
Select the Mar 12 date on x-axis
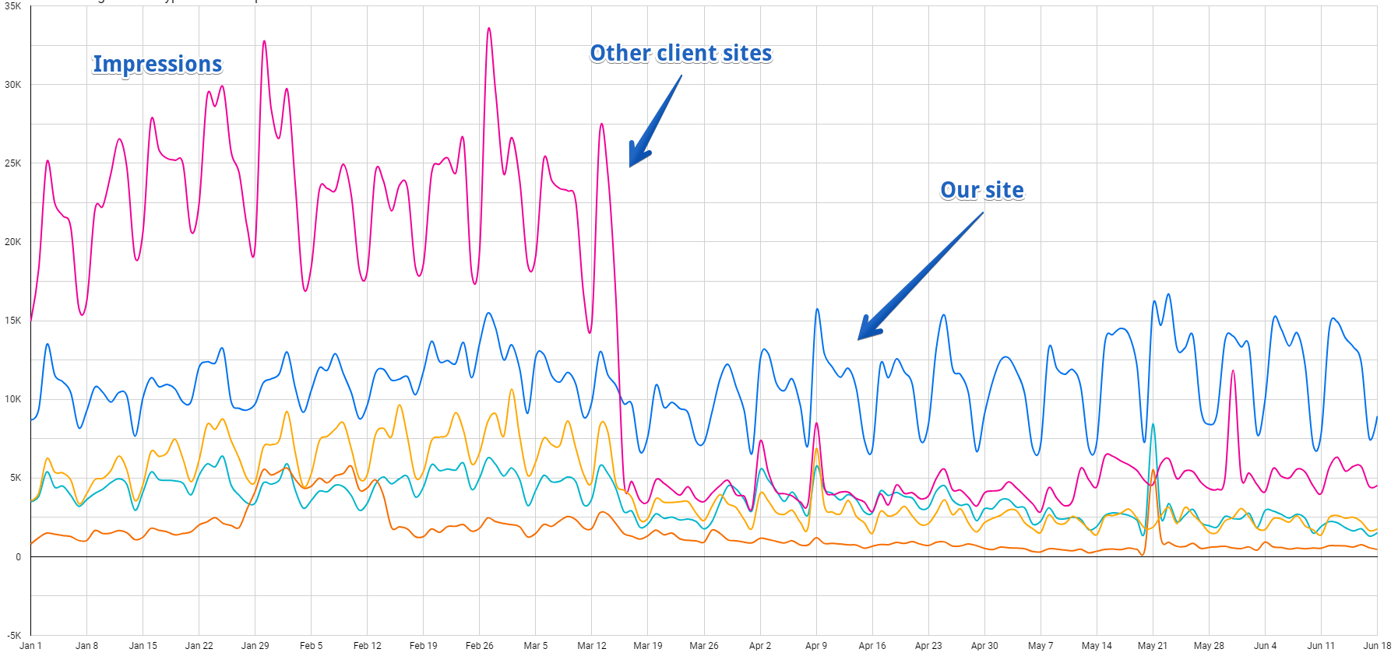[591, 645]
